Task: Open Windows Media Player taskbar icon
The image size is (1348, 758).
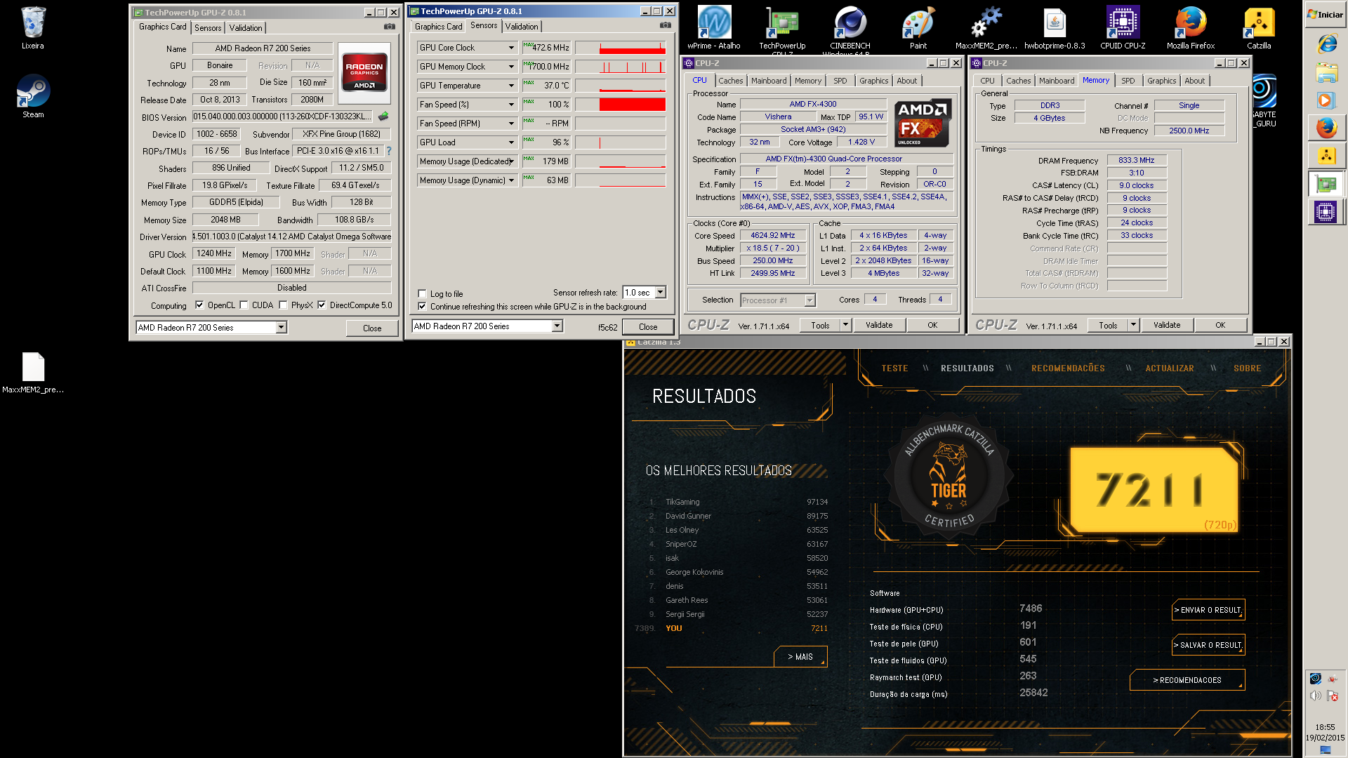Action: click(1326, 100)
